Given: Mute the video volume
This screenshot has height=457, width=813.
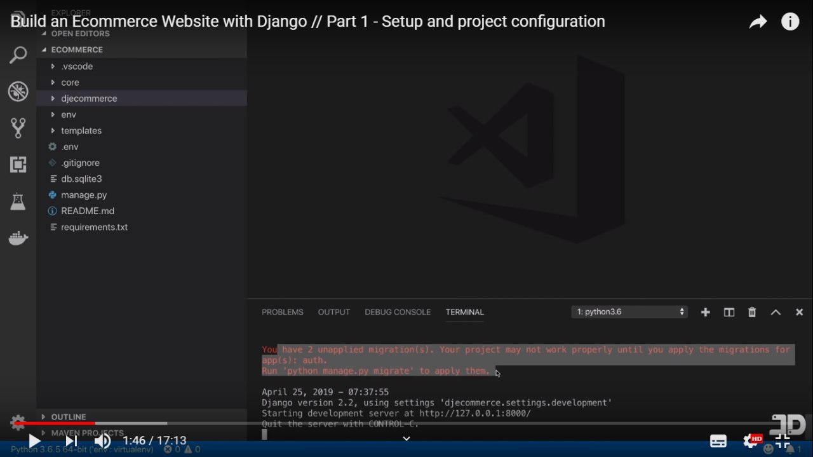Looking at the screenshot, I should (x=102, y=440).
